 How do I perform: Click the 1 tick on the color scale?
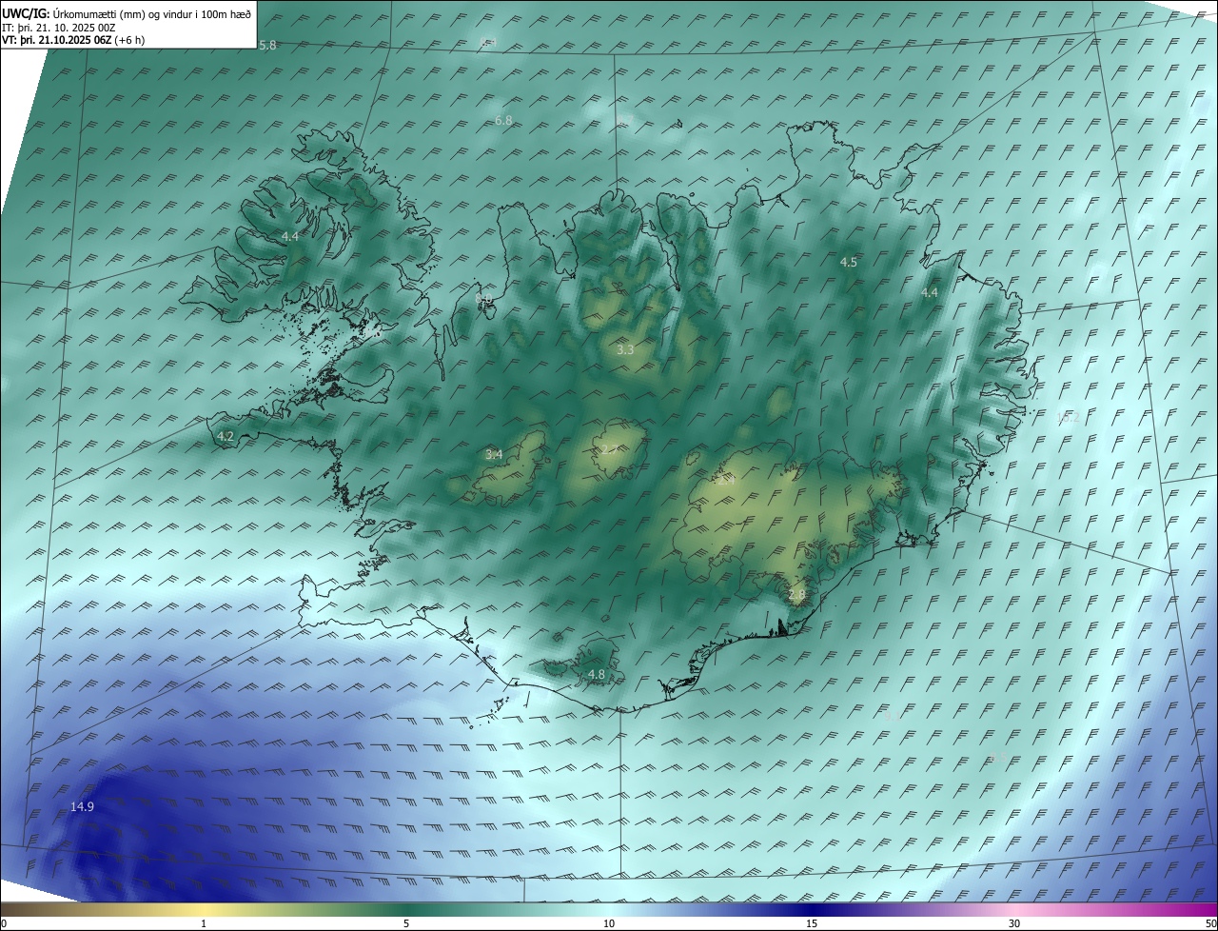tap(204, 923)
